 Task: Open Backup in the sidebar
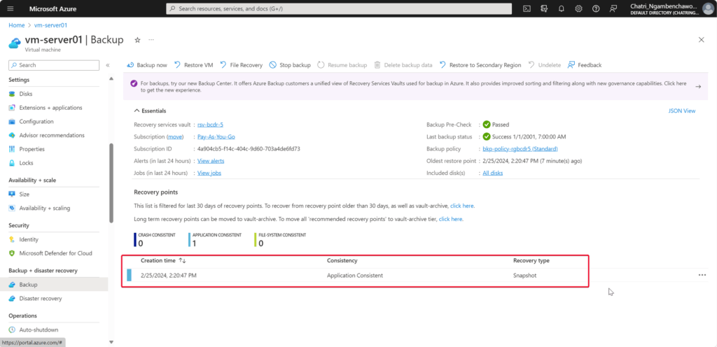click(x=54, y=285)
